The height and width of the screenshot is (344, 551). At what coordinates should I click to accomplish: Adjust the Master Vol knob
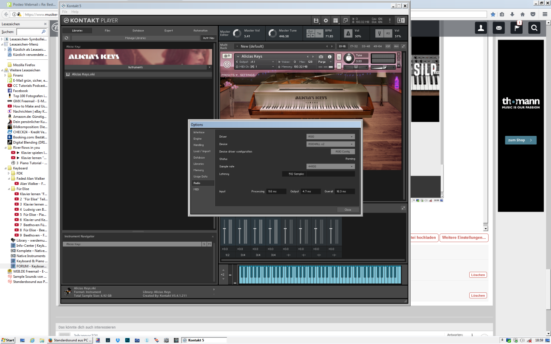tap(238, 33)
